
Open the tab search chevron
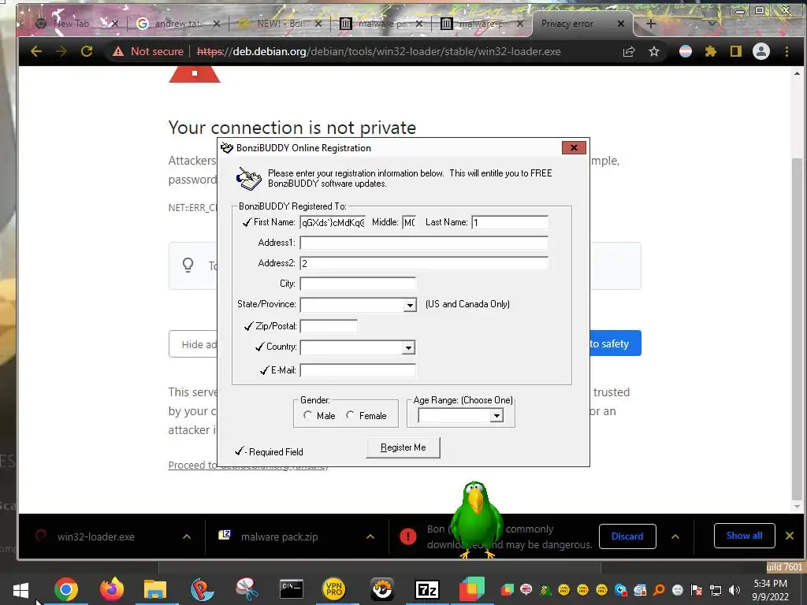click(712, 24)
